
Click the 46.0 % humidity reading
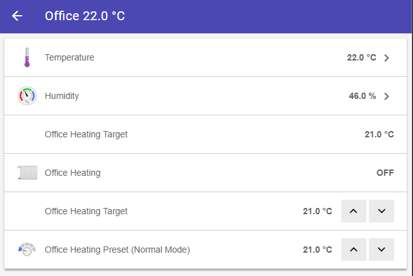point(362,96)
